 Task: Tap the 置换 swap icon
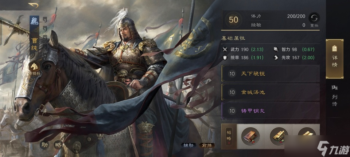(314, 17)
